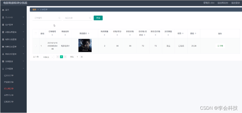242x113 pixels.
Task: Select 已完成订单 submenu item
Action: coord(9,89)
